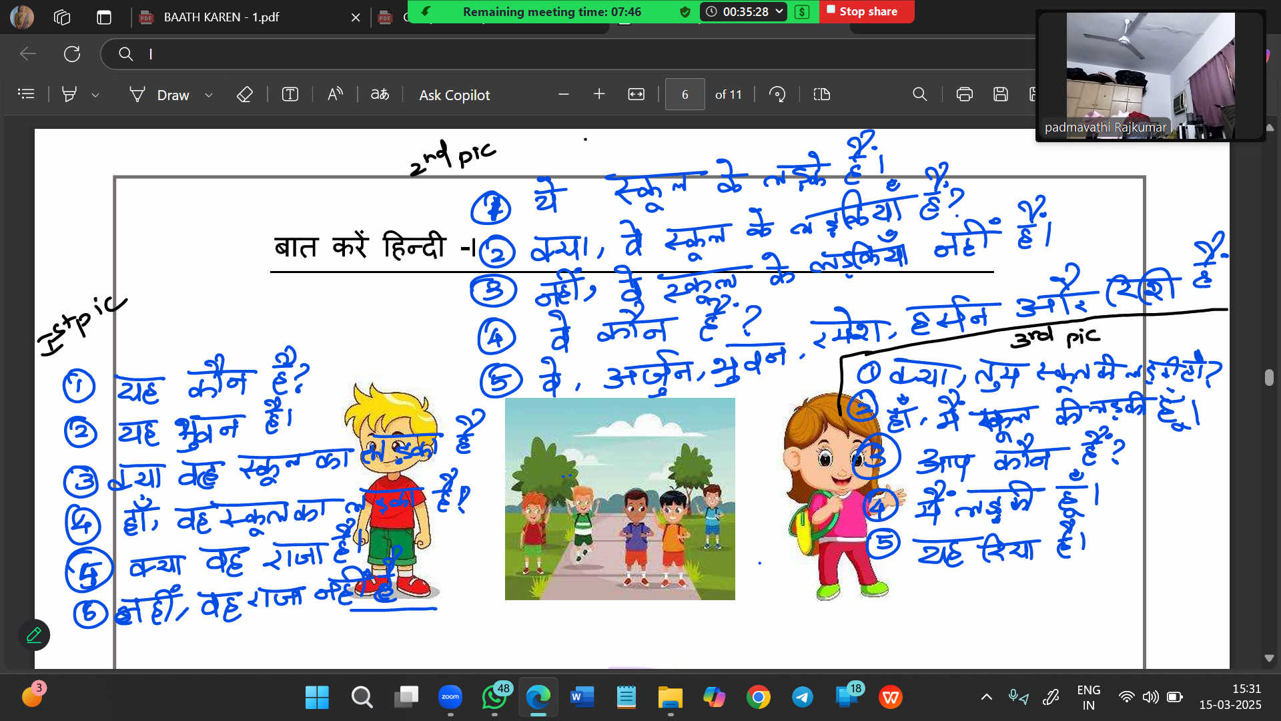Viewport: 1281px width, 721px height.
Task: Zoom out the PDF page
Action: [564, 94]
